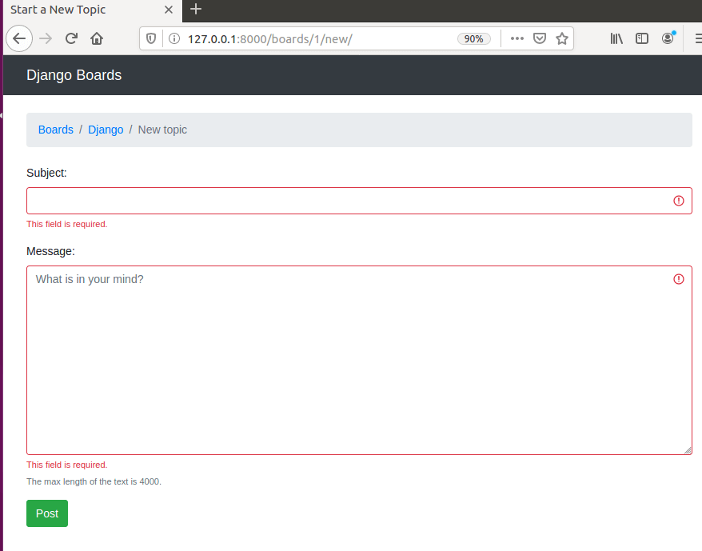The width and height of the screenshot is (702, 551).
Task: Click the Message textarea resize handle
Action: tap(688, 450)
